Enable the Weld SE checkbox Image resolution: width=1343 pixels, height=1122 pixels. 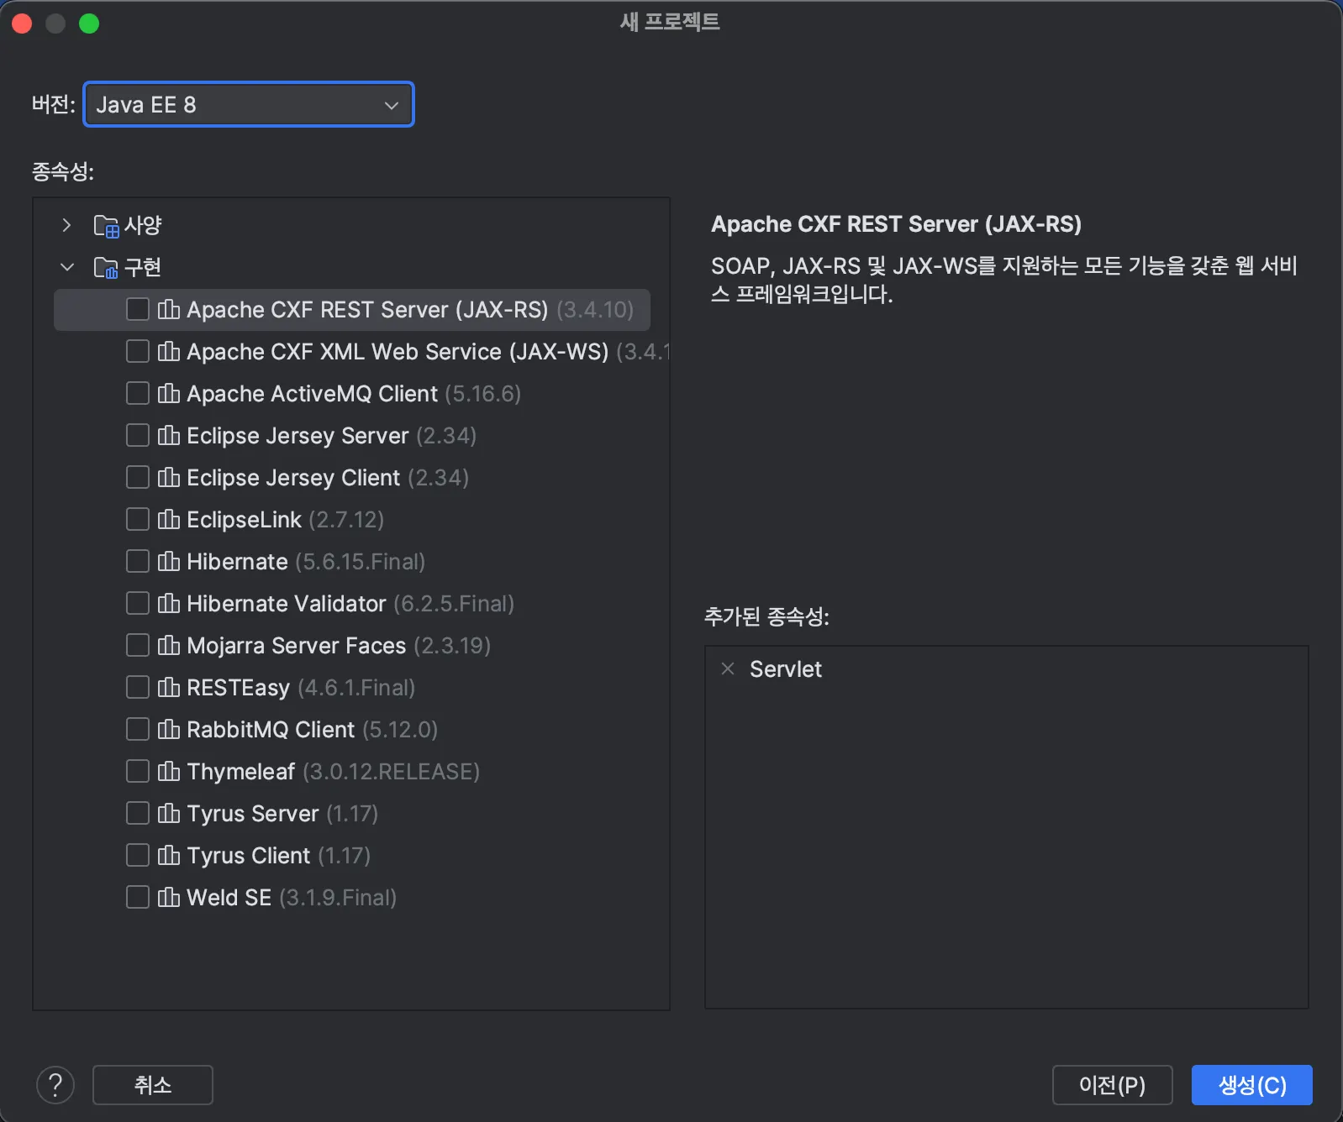(138, 897)
